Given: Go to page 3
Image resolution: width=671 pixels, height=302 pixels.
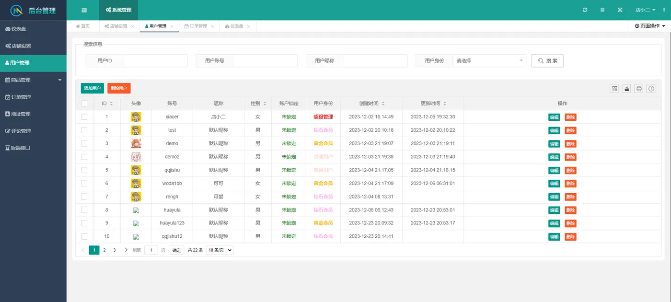Looking at the screenshot, I should [x=115, y=250].
